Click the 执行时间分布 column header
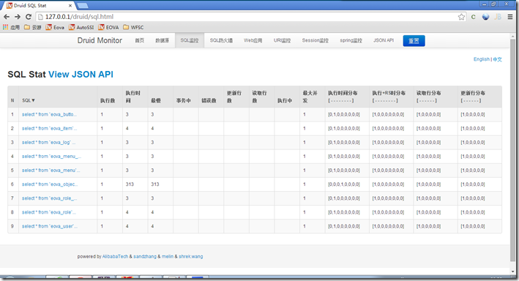The image size is (519, 281). pyautogui.click(x=343, y=97)
